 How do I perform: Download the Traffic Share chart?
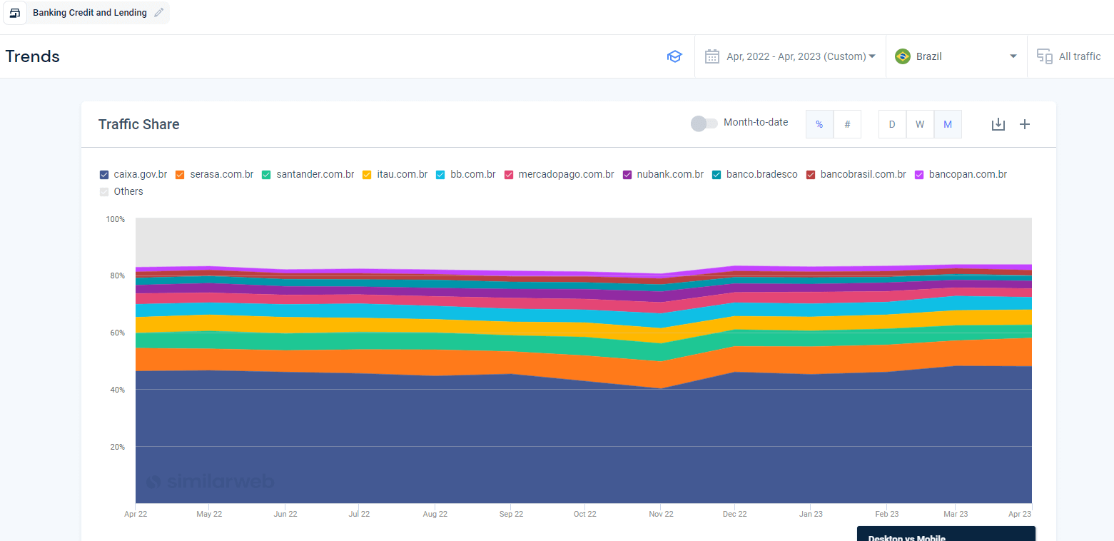(x=998, y=124)
